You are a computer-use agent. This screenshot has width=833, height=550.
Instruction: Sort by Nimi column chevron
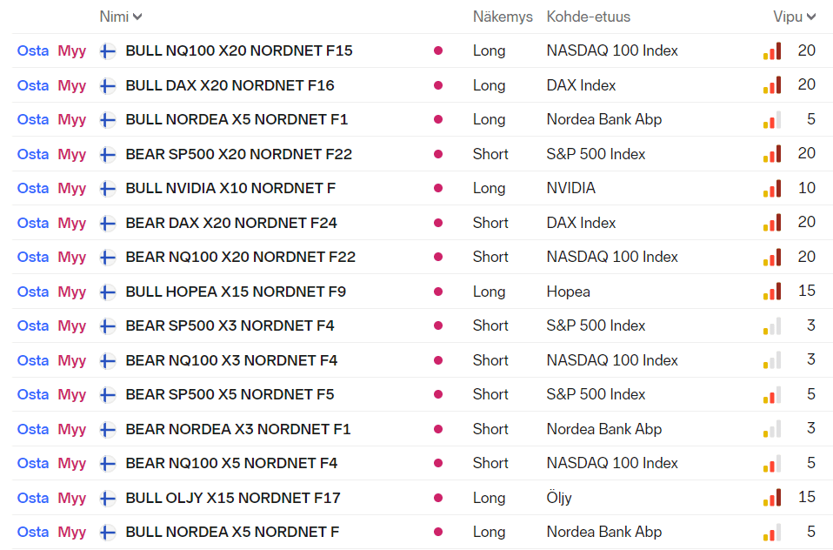[x=138, y=17]
